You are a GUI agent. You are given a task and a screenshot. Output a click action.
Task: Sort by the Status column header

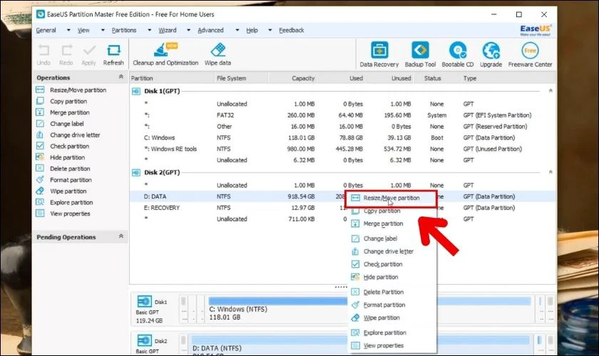coord(432,78)
